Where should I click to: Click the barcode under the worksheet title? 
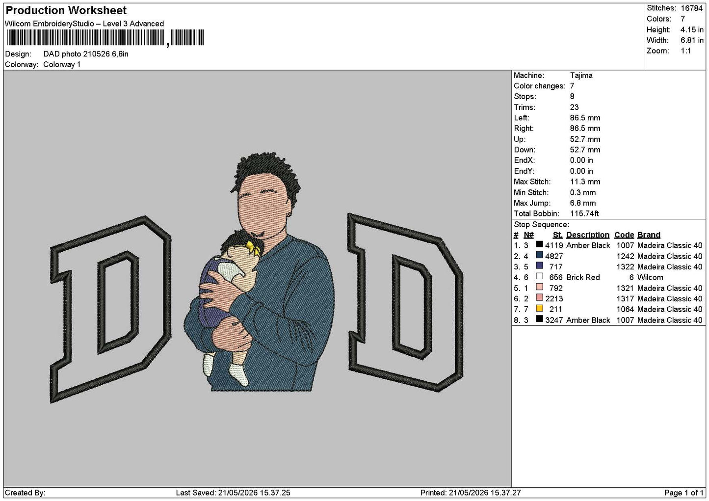(x=105, y=38)
